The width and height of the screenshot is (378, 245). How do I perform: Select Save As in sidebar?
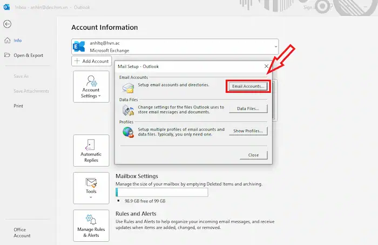[21, 76]
